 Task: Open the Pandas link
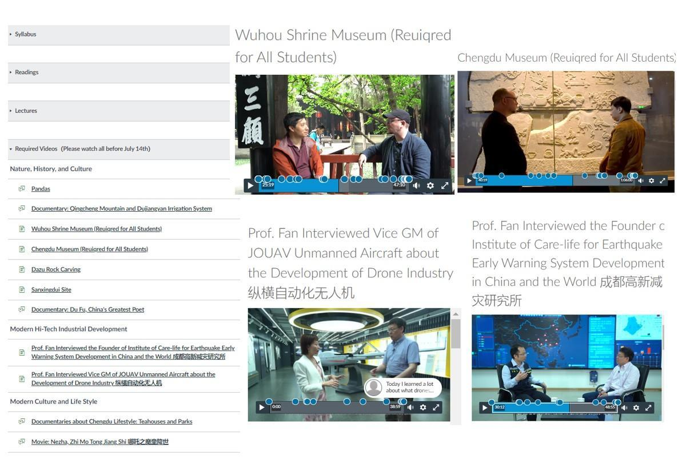click(x=41, y=189)
